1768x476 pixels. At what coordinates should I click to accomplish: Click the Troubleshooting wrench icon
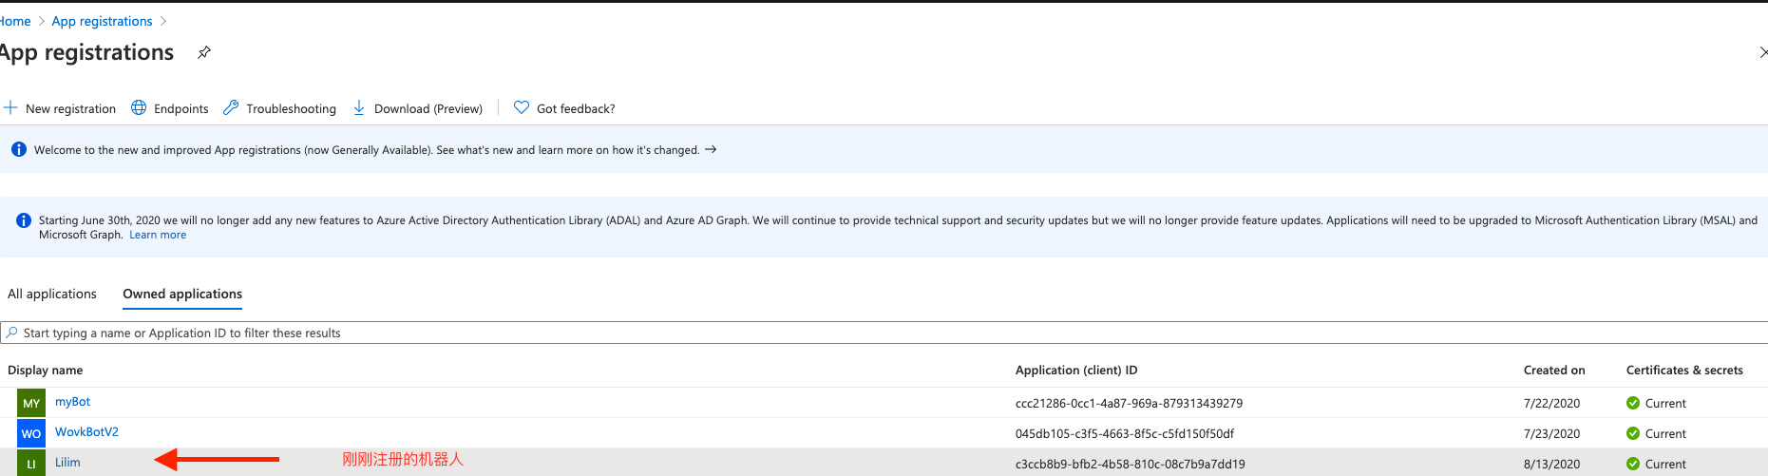231,108
